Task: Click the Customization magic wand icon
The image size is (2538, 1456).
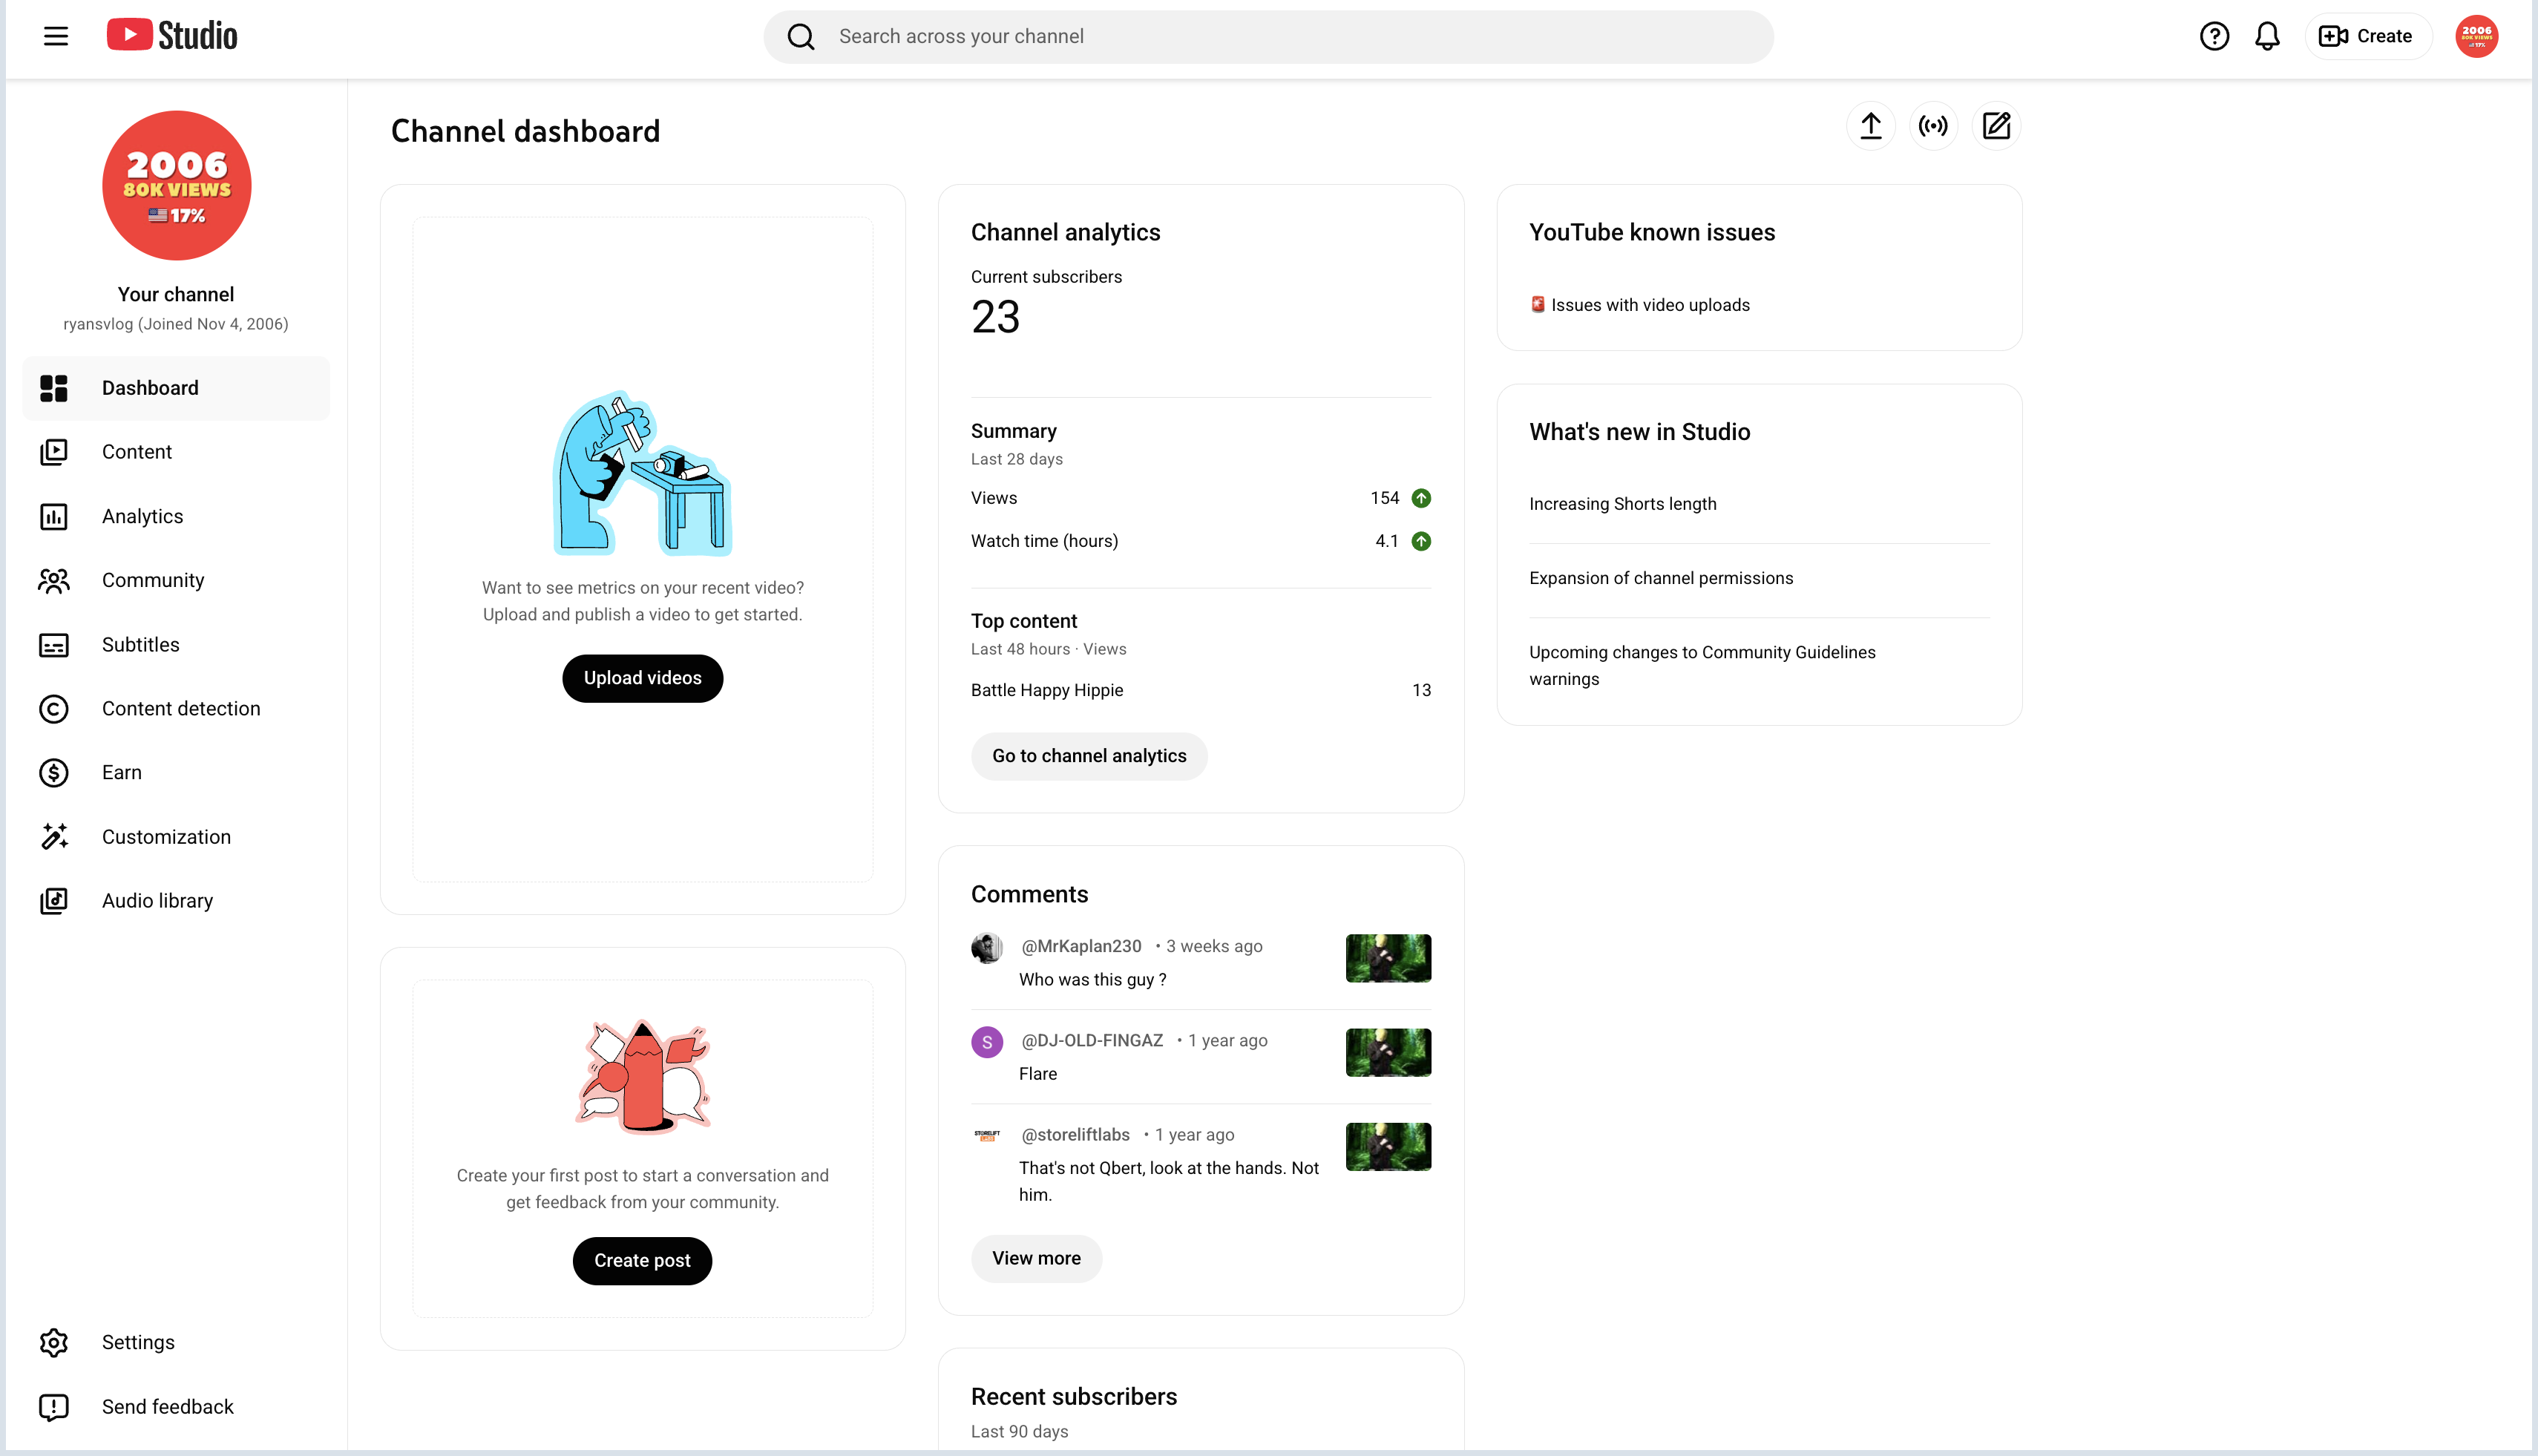Action: (54, 837)
